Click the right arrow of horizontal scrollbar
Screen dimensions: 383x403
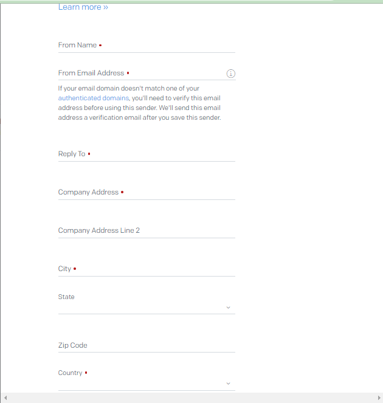click(379, 398)
